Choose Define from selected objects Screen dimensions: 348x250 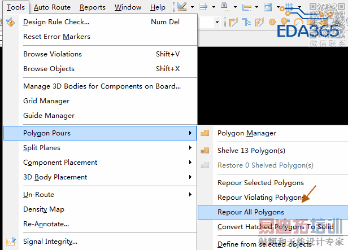tap(273, 244)
